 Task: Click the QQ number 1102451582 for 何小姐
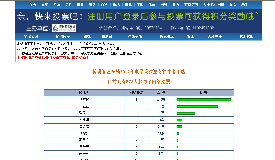(x=203, y=28)
